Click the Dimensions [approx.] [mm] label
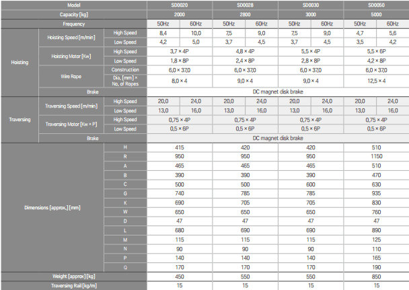Viewport: 409px width, 290px height. click(52, 208)
